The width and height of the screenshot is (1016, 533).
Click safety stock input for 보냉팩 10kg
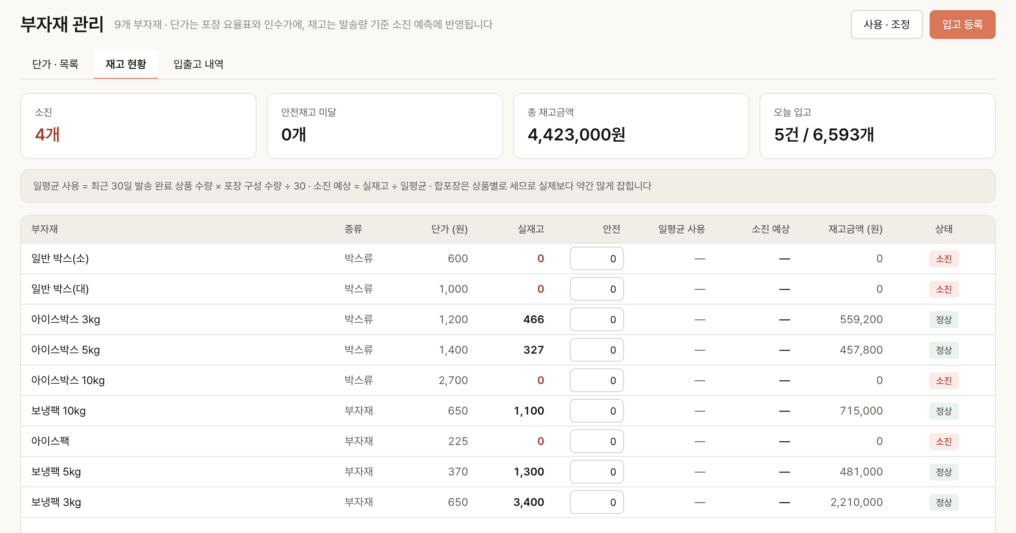596,411
